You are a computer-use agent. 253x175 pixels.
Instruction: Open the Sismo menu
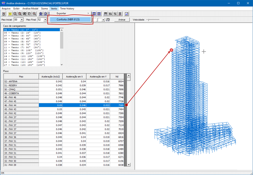[44, 9]
